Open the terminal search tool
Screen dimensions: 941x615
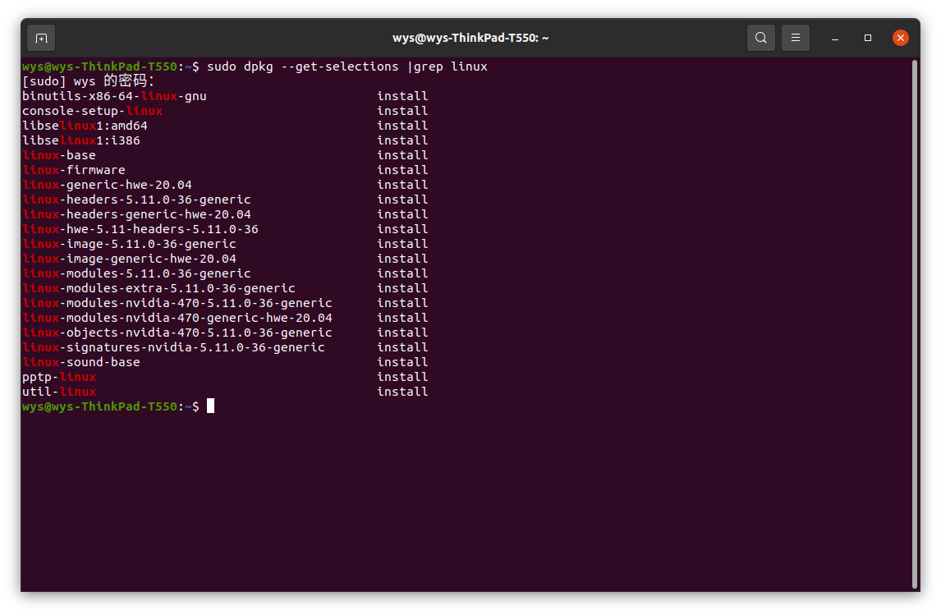click(760, 38)
